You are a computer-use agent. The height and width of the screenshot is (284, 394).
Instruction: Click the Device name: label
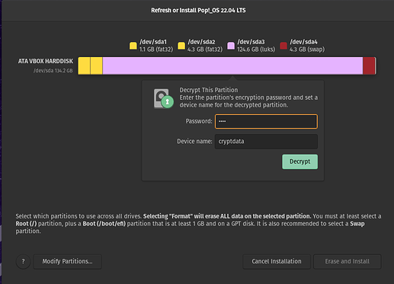pyautogui.click(x=194, y=142)
